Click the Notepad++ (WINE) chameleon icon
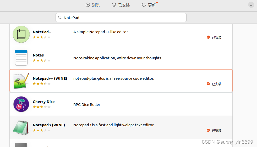Viewport: 257px width, 147px height. click(21, 81)
